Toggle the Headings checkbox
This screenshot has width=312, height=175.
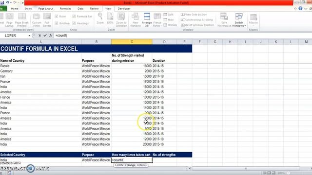tap(74, 23)
